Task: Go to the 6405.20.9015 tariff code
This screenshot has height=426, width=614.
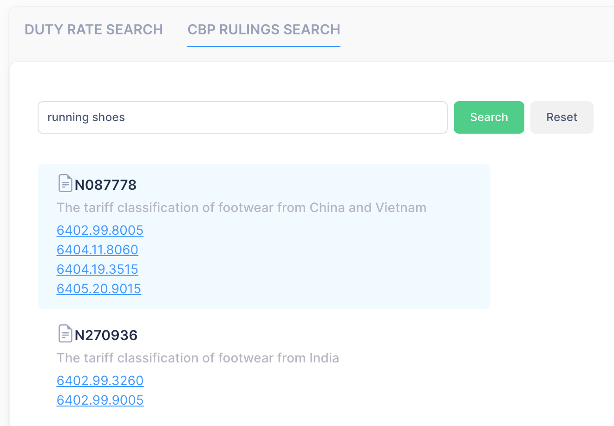Action: tap(99, 289)
